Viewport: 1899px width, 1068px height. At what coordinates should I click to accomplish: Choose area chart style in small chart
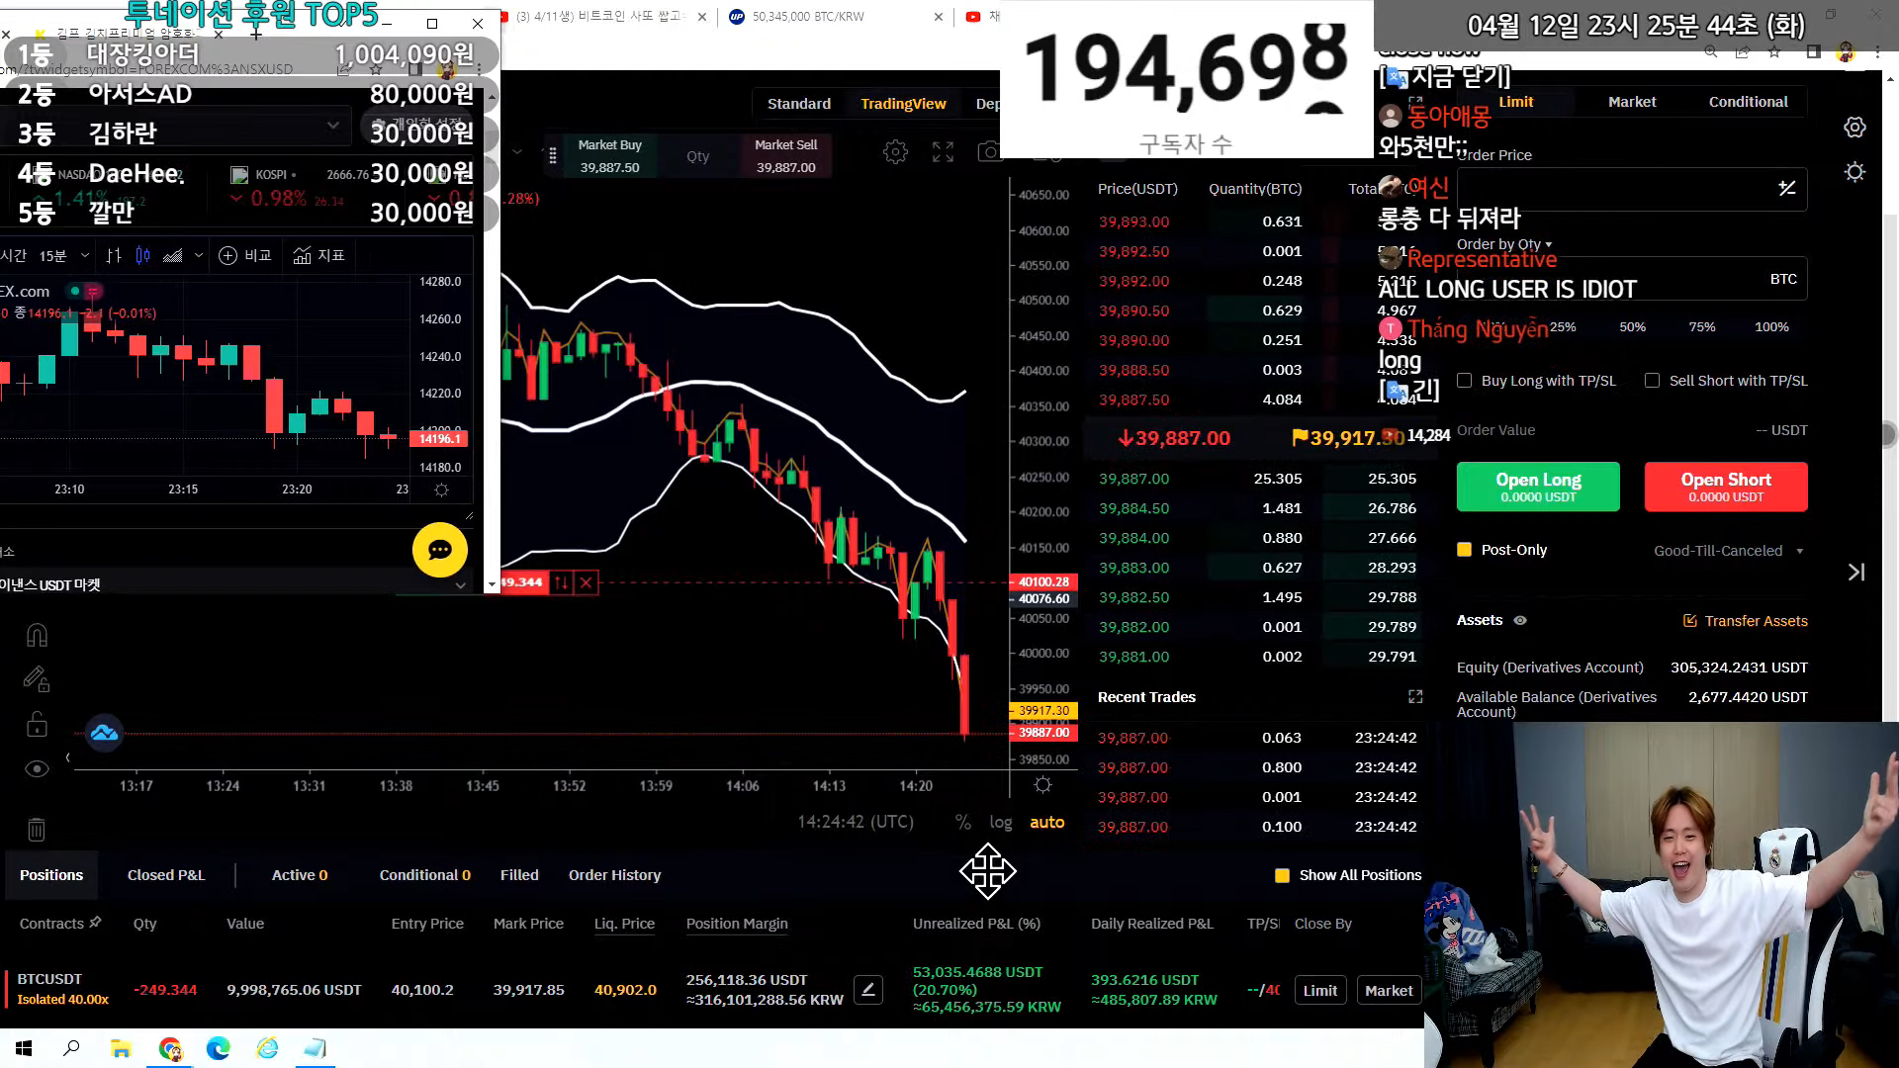172,256
